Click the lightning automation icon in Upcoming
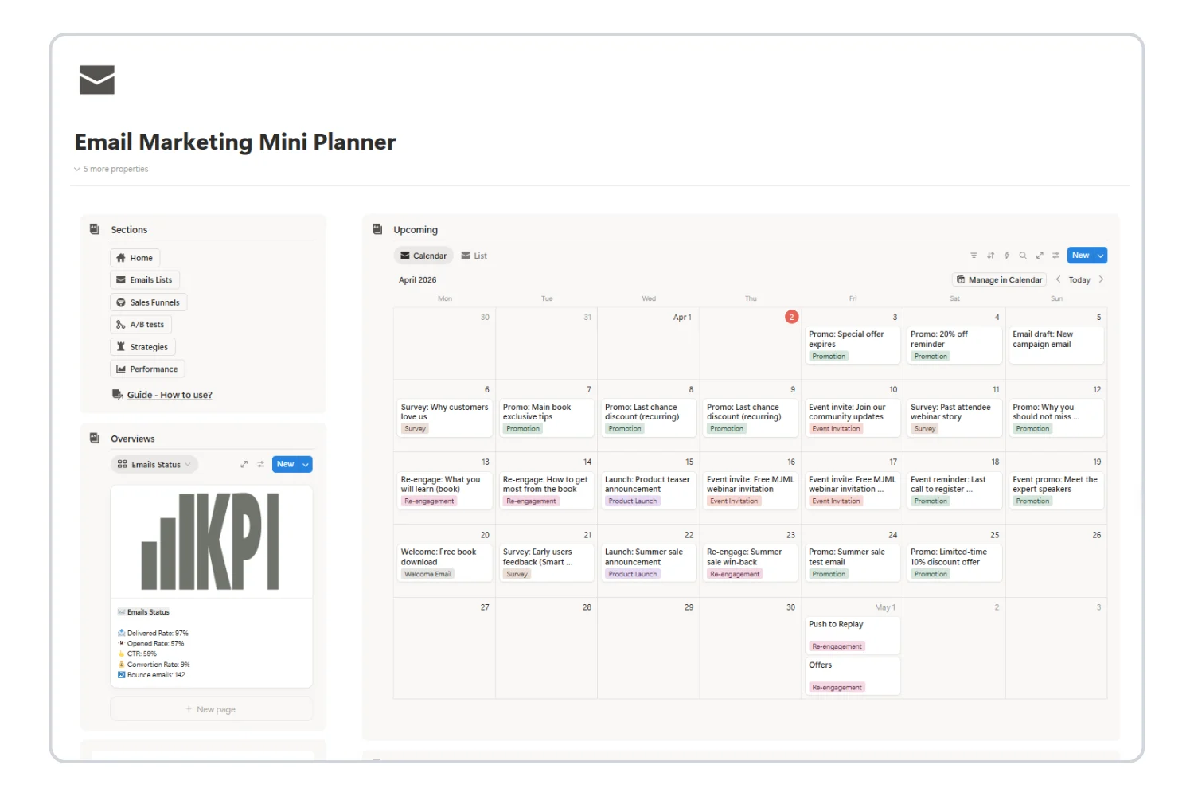This screenshot has height=796, width=1194. (x=1007, y=255)
